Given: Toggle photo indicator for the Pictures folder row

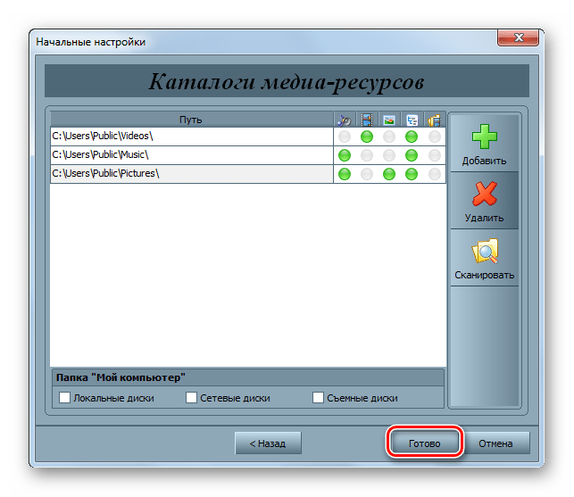Looking at the screenshot, I should (x=389, y=174).
